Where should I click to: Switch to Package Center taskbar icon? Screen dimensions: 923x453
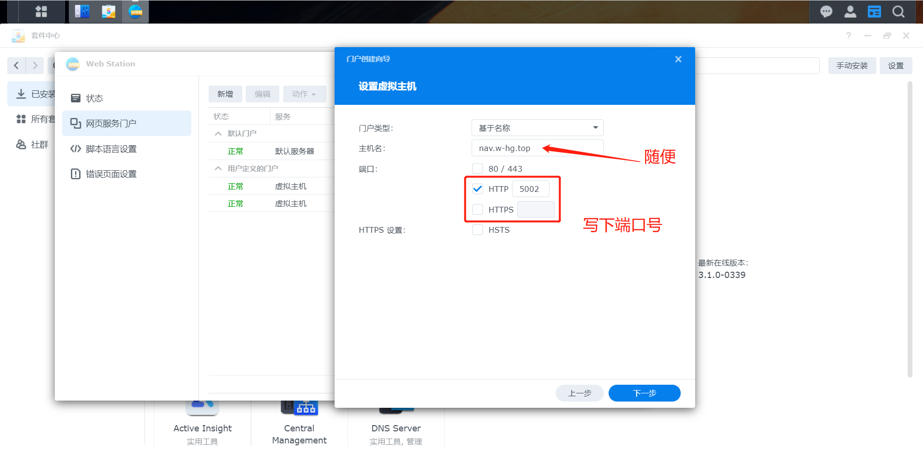(109, 12)
